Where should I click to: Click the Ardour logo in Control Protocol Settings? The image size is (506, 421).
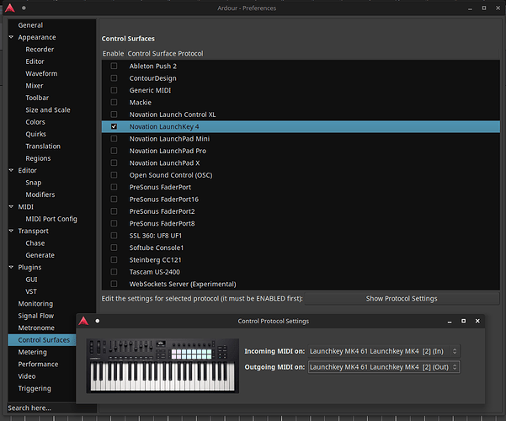click(84, 321)
